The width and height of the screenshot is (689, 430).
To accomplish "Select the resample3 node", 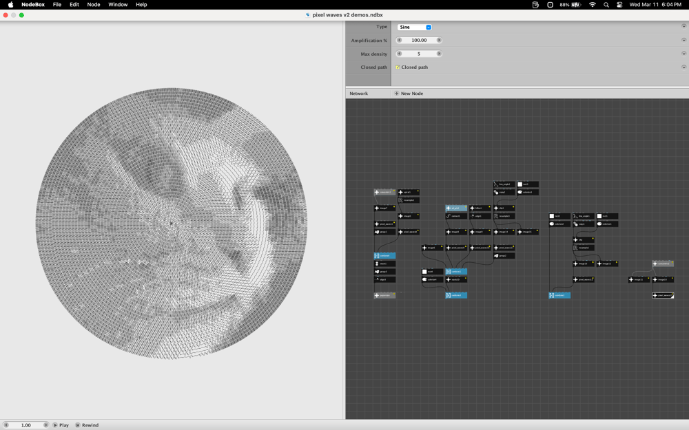I will [x=504, y=216].
